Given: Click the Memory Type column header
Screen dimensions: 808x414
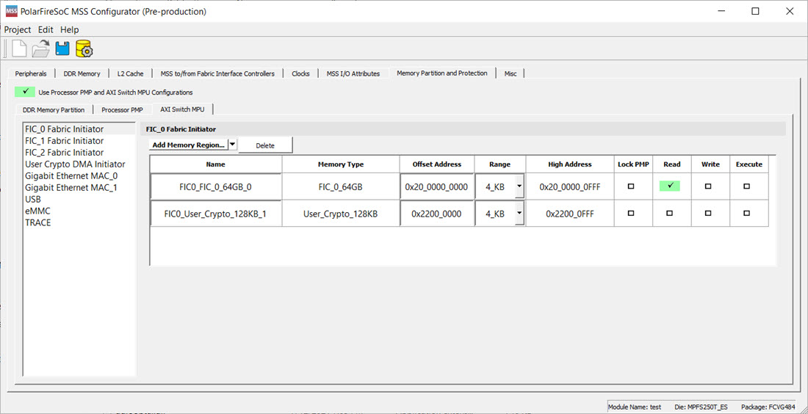Looking at the screenshot, I should click(341, 164).
